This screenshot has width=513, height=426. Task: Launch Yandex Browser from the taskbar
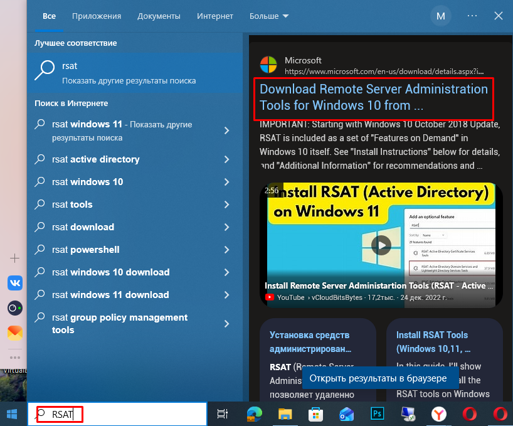tap(439, 414)
